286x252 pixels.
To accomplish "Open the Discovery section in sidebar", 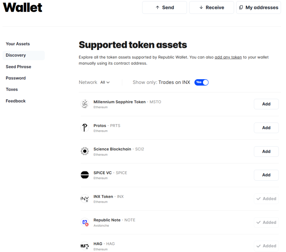I will click(x=16, y=55).
